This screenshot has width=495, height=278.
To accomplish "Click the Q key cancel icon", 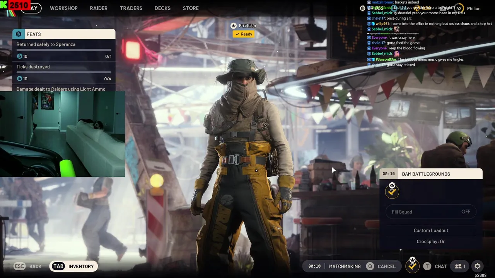I will point(370,266).
